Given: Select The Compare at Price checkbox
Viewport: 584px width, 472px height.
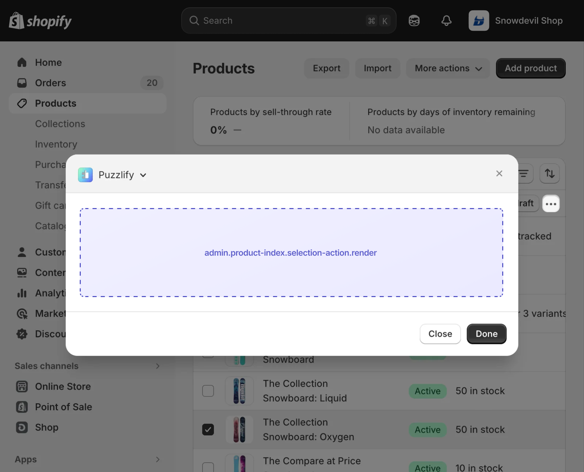Looking at the screenshot, I should click(x=208, y=467).
